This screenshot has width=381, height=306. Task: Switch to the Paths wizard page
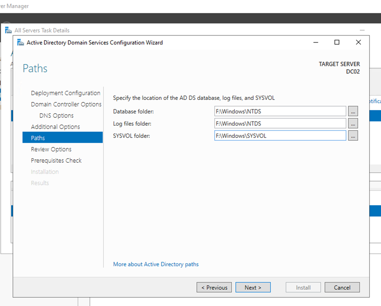click(38, 138)
